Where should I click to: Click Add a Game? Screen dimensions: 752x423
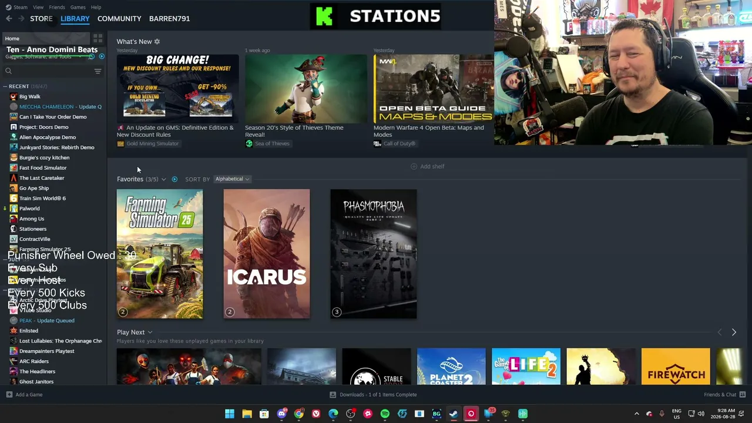[24, 395]
